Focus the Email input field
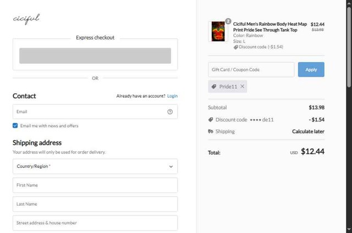Image resolution: width=352 pixels, height=233 pixels. click(x=95, y=112)
